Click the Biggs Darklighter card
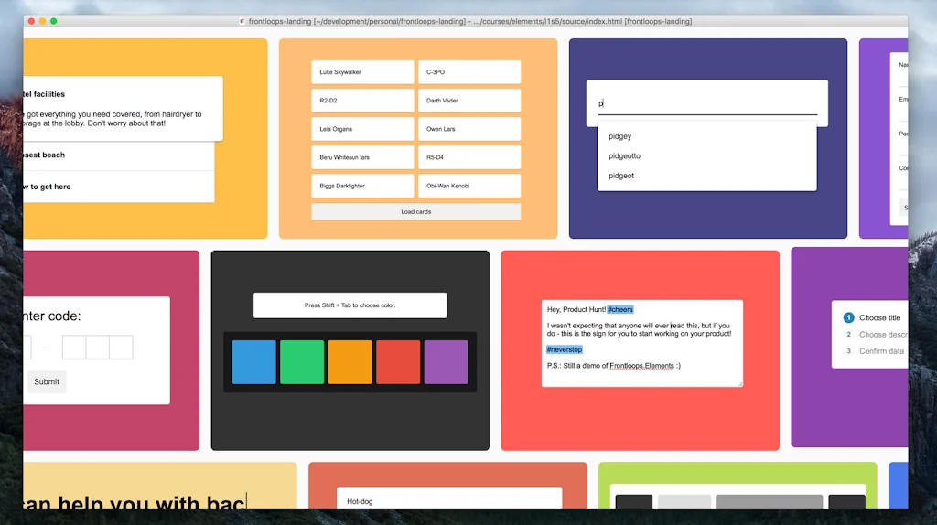 coord(362,186)
